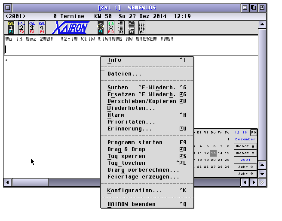This screenshot has height=221, width=282.
Task: Select day 27 in mini calendar
Action: 213,167
